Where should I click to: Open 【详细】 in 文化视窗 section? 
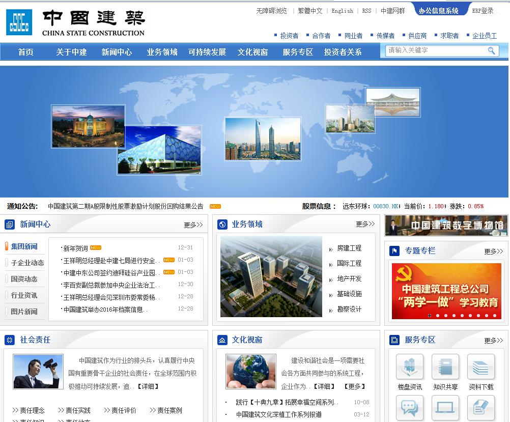click(324, 386)
